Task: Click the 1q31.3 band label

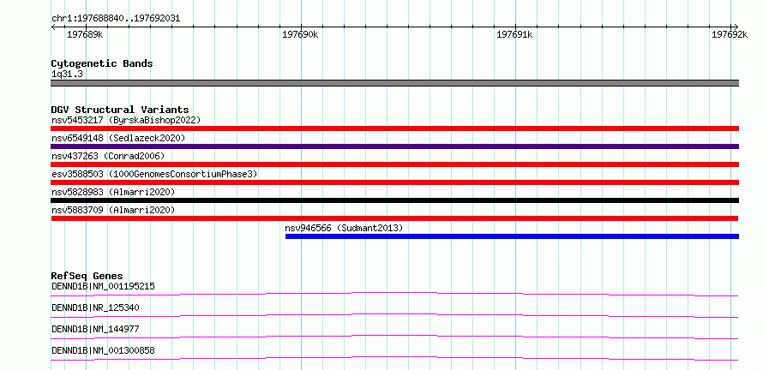Action: [67, 74]
